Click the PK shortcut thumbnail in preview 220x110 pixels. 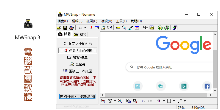pyautogui.click(x=138, y=86)
